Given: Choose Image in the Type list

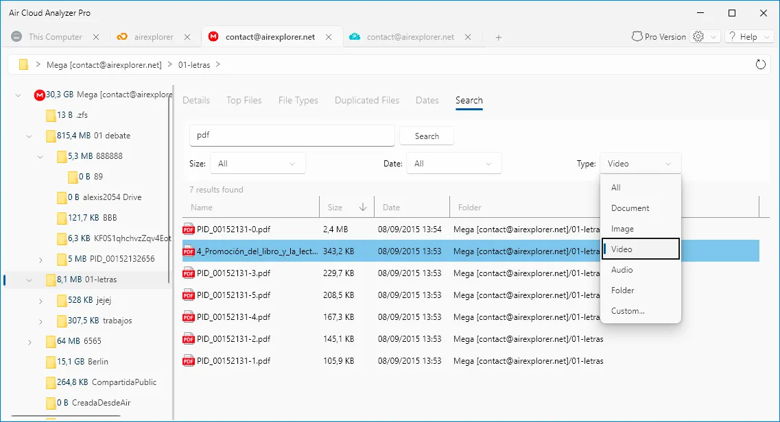Looking at the screenshot, I should pos(641,229).
